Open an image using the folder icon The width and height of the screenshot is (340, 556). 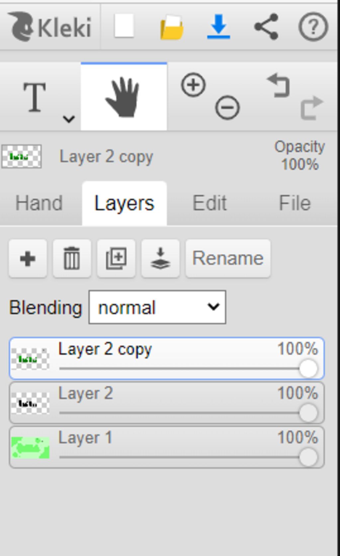[x=172, y=27]
